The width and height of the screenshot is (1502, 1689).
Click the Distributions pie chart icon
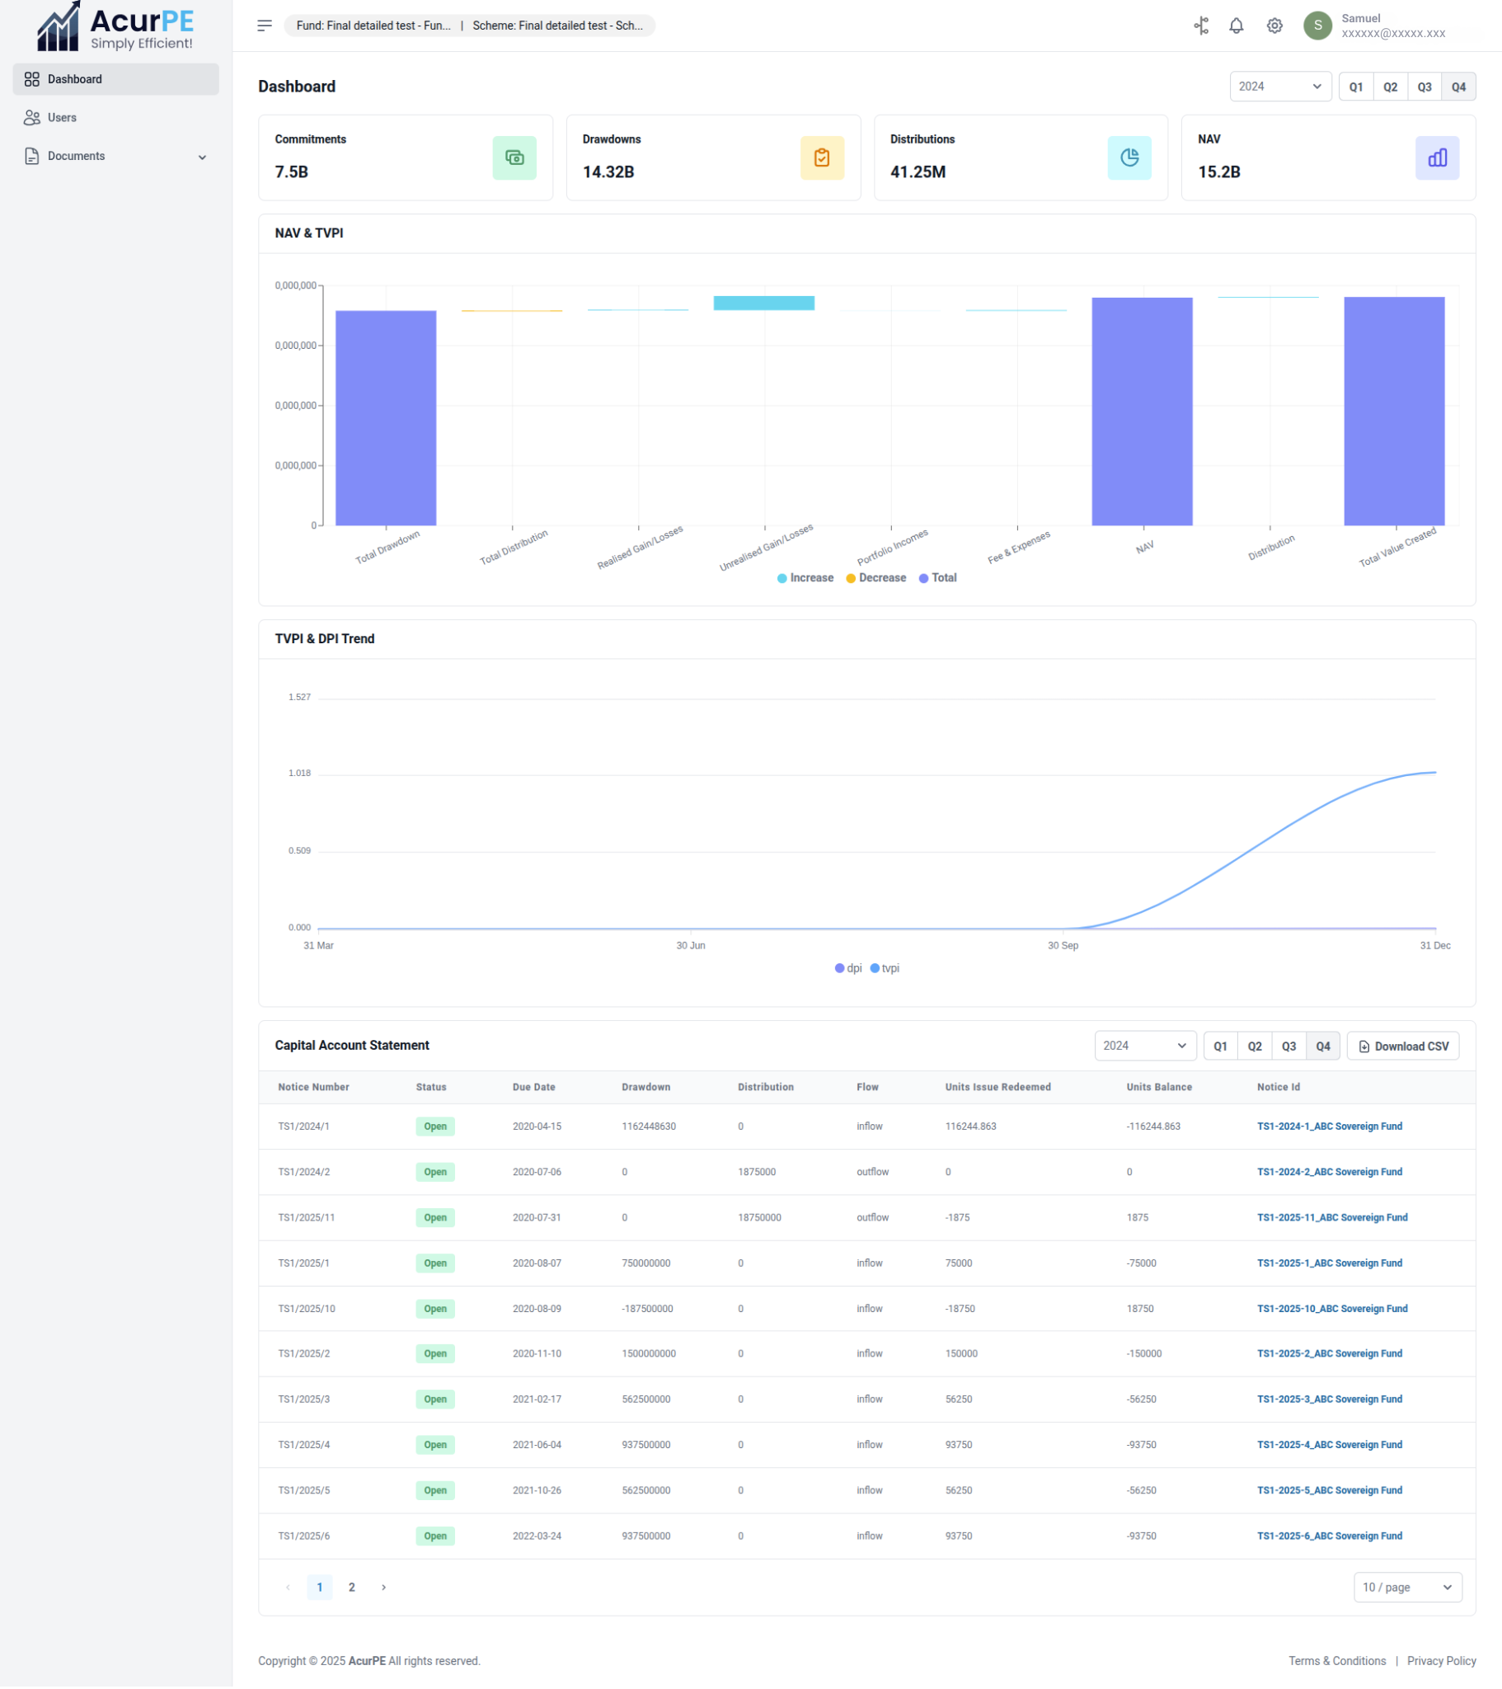pos(1129,158)
